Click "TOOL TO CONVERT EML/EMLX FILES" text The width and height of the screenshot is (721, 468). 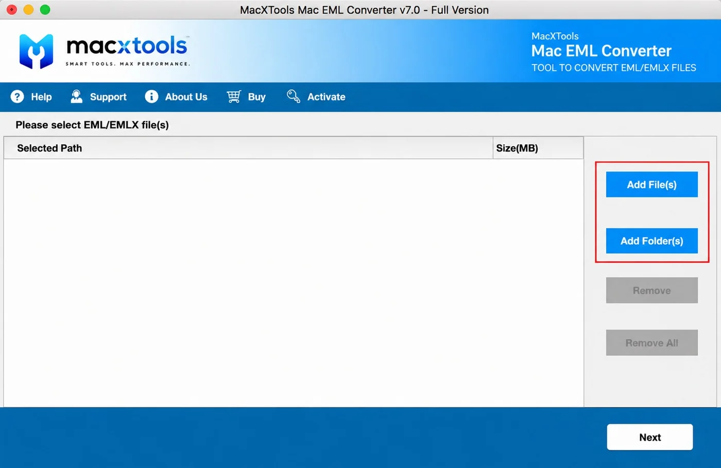[613, 68]
